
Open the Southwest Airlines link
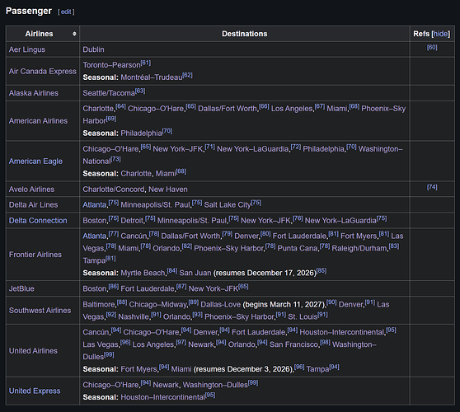click(x=40, y=311)
